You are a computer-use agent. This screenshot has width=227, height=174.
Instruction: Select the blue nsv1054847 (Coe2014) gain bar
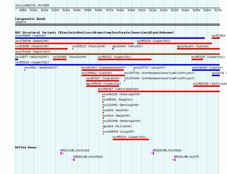(x=110, y=38)
